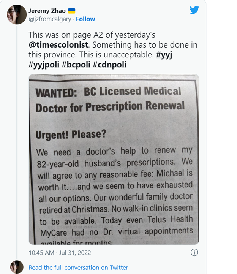Click the small avatar beside Read conversation

tap(16, 267)
